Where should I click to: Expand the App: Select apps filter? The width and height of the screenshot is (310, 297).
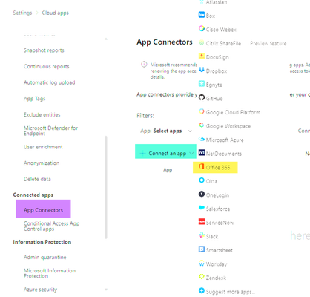coord(166,131)
